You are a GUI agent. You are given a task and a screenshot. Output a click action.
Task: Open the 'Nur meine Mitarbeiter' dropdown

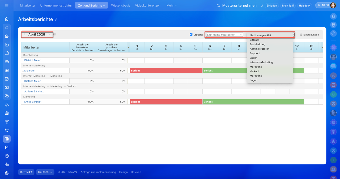pyautogui.click(x=224, y=35)
